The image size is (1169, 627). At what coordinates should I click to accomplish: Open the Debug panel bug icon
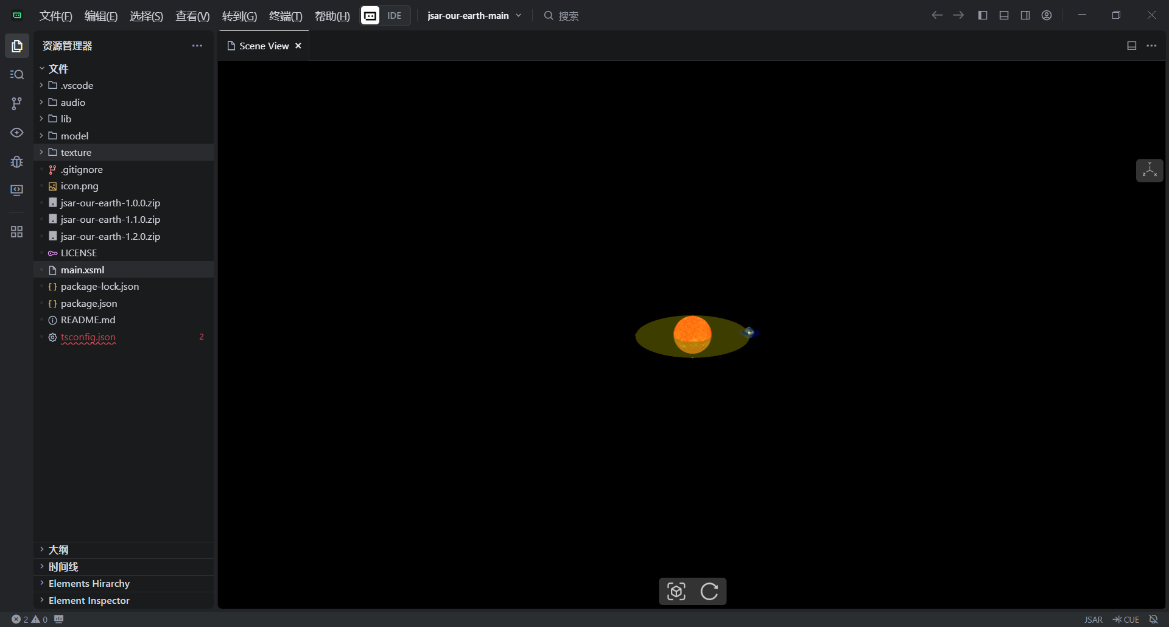pos(17,162)
